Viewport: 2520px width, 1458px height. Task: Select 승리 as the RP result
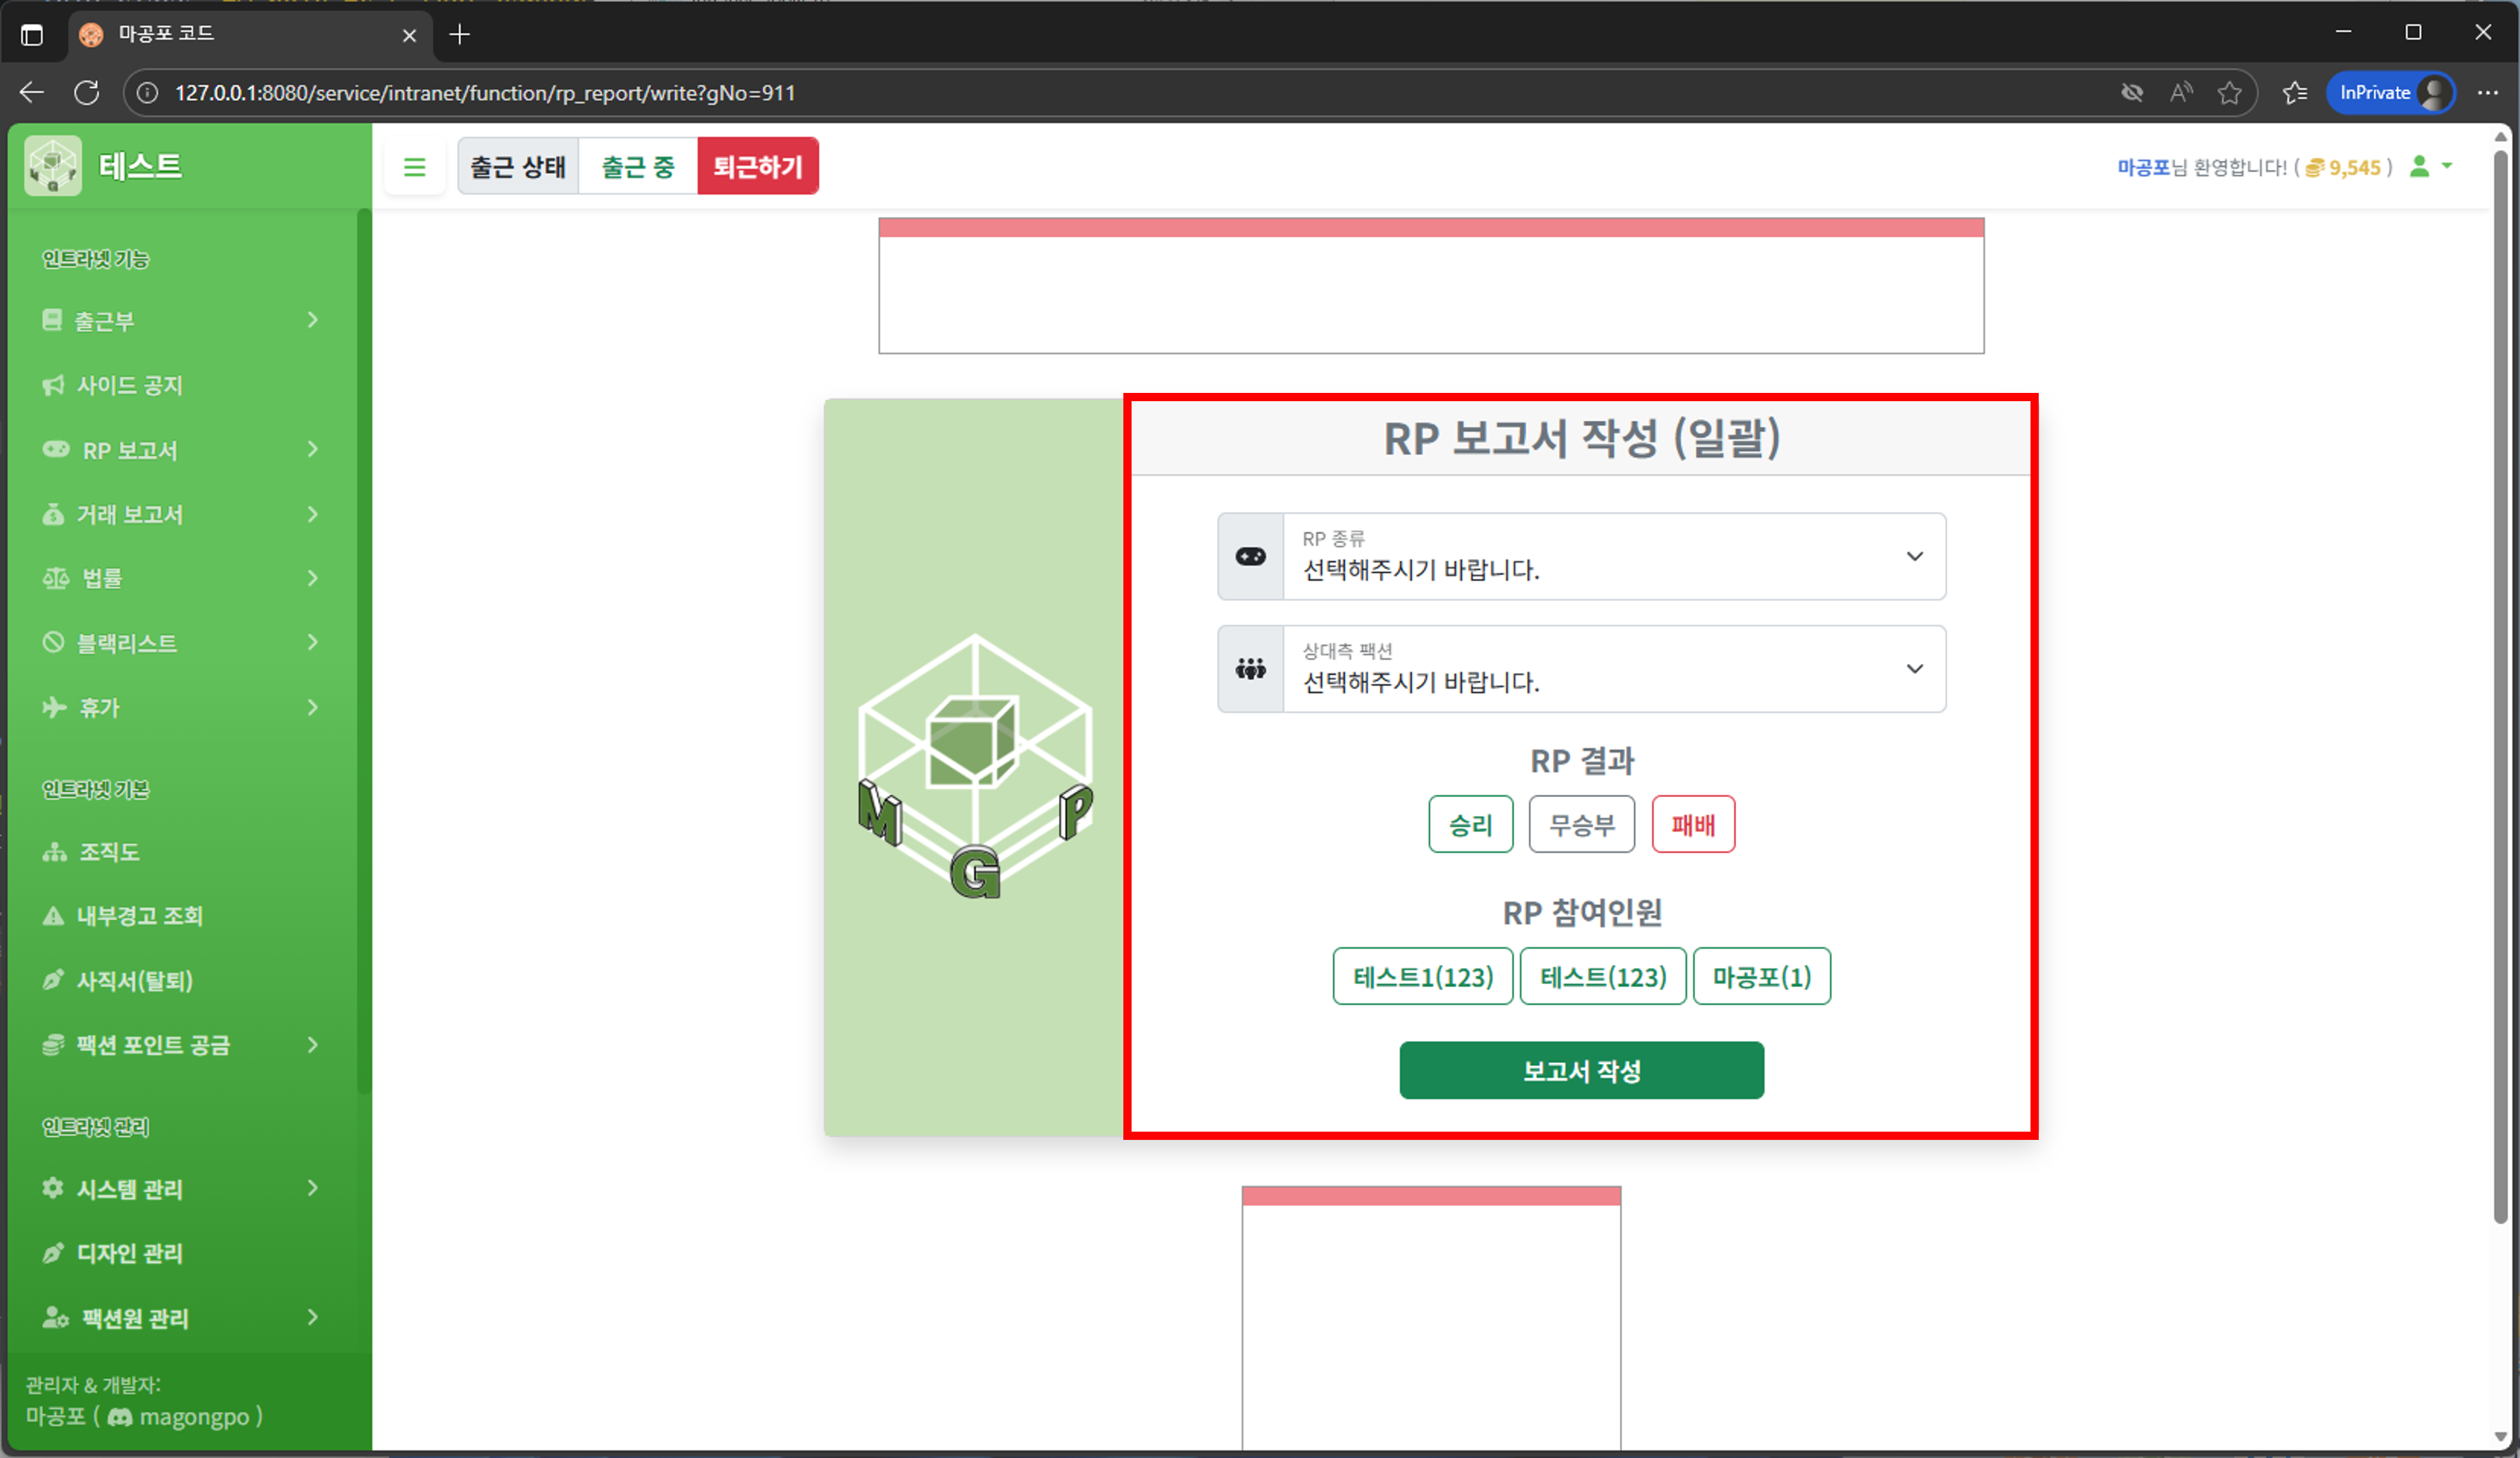click(x=1470, y=824)
